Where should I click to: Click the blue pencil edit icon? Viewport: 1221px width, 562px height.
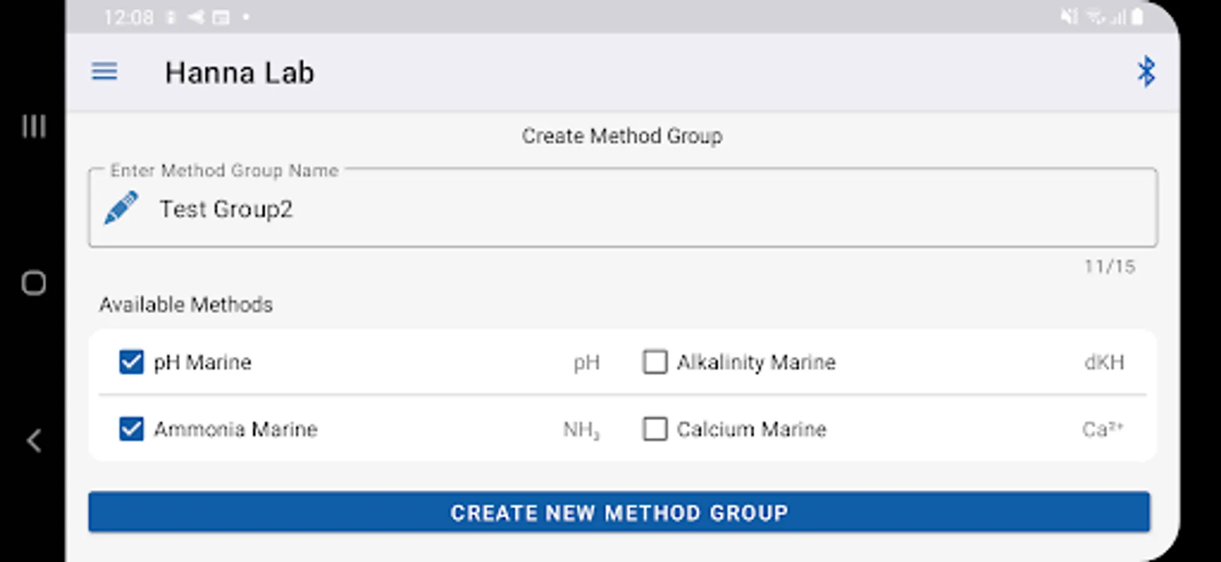click(x=121, y=208)
